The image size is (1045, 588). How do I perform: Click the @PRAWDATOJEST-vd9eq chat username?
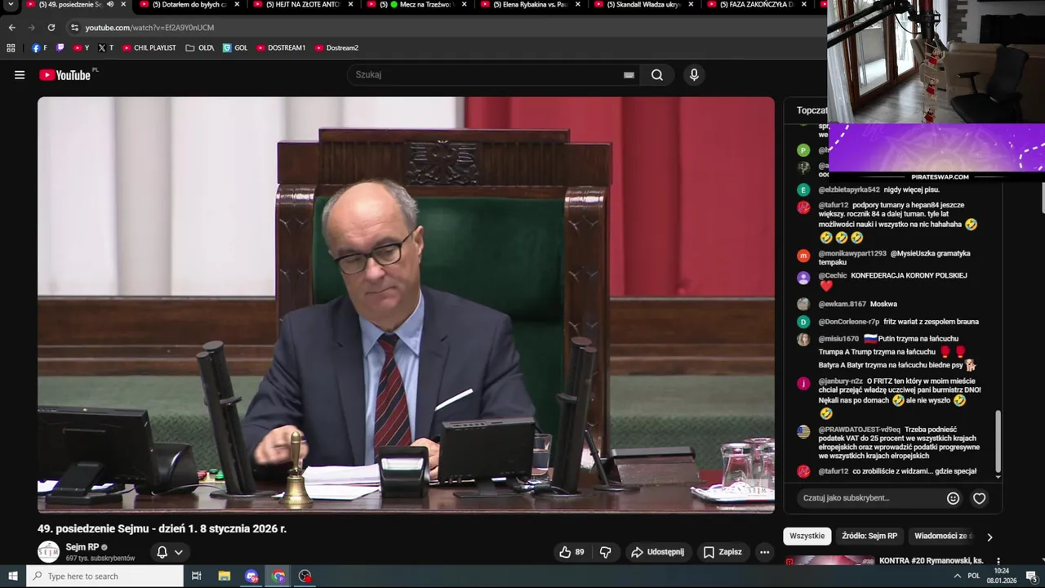tap(859, 430)
